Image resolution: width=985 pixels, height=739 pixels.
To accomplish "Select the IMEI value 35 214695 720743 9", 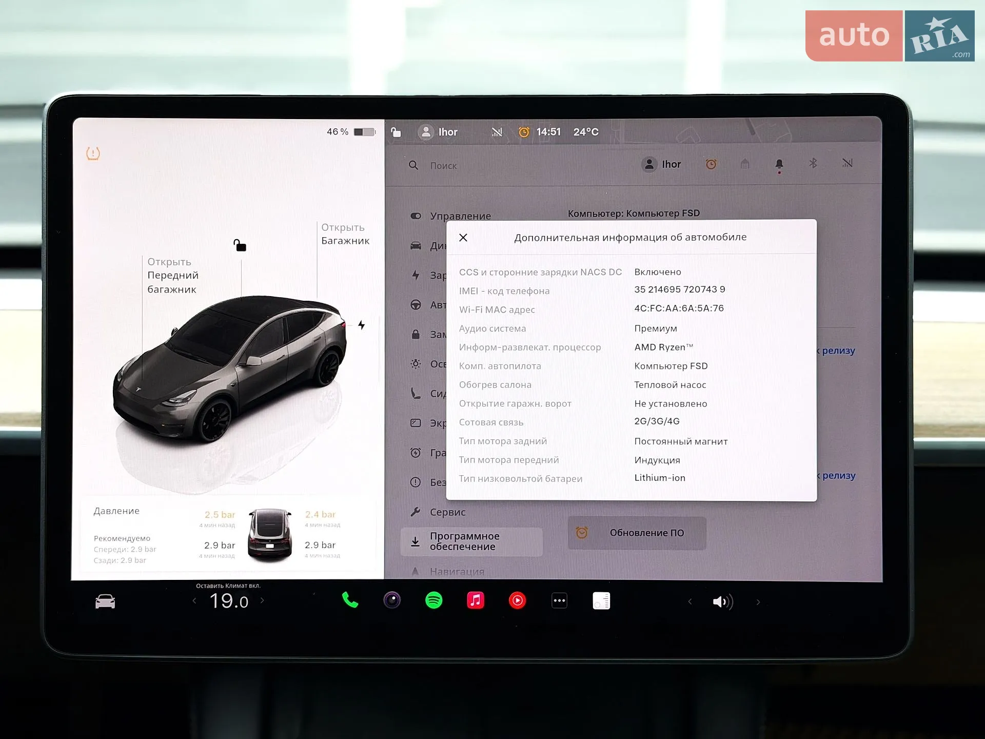I will click(680, 289).
